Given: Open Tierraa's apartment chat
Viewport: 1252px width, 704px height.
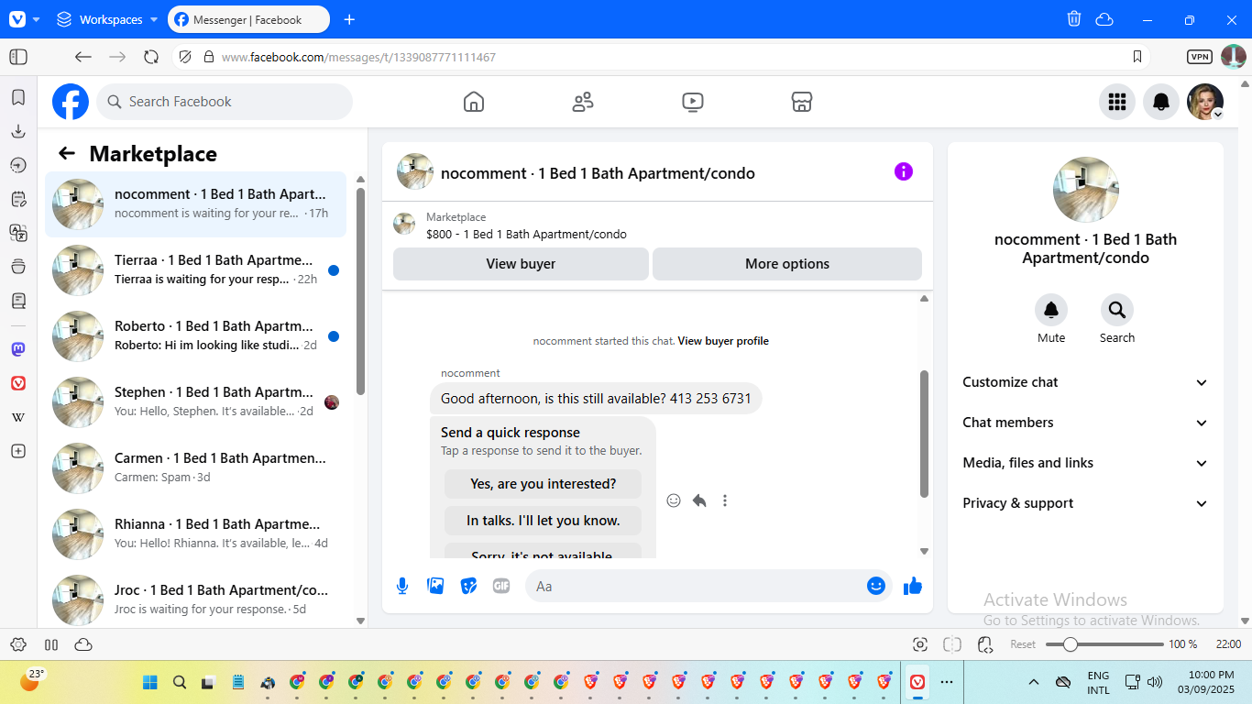Looking at the screenshot, I should pos(195,270).
